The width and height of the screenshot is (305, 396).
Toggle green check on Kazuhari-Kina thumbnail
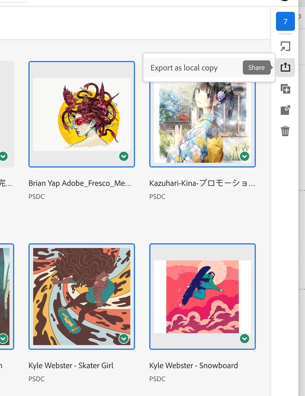[245, 156]
